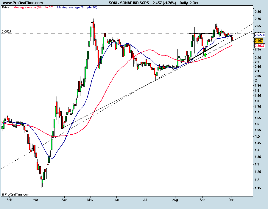
Task: Click the www.ProRealTime.com header link
Action: 23,3
